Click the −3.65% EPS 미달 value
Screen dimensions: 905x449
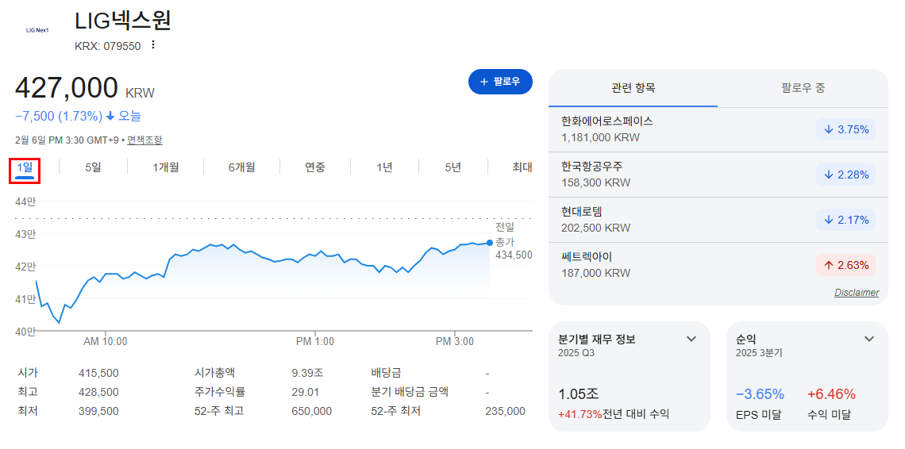click(761, 395)
